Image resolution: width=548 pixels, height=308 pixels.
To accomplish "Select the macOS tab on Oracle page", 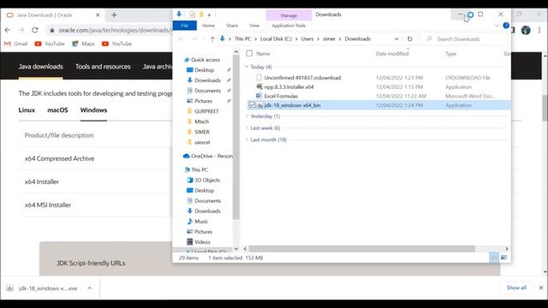I will (57, 110).
